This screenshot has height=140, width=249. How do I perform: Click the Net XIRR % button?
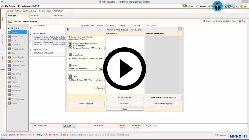68,126
